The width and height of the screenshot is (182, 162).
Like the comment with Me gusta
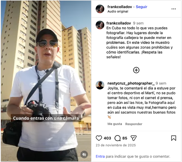[115, 124]
